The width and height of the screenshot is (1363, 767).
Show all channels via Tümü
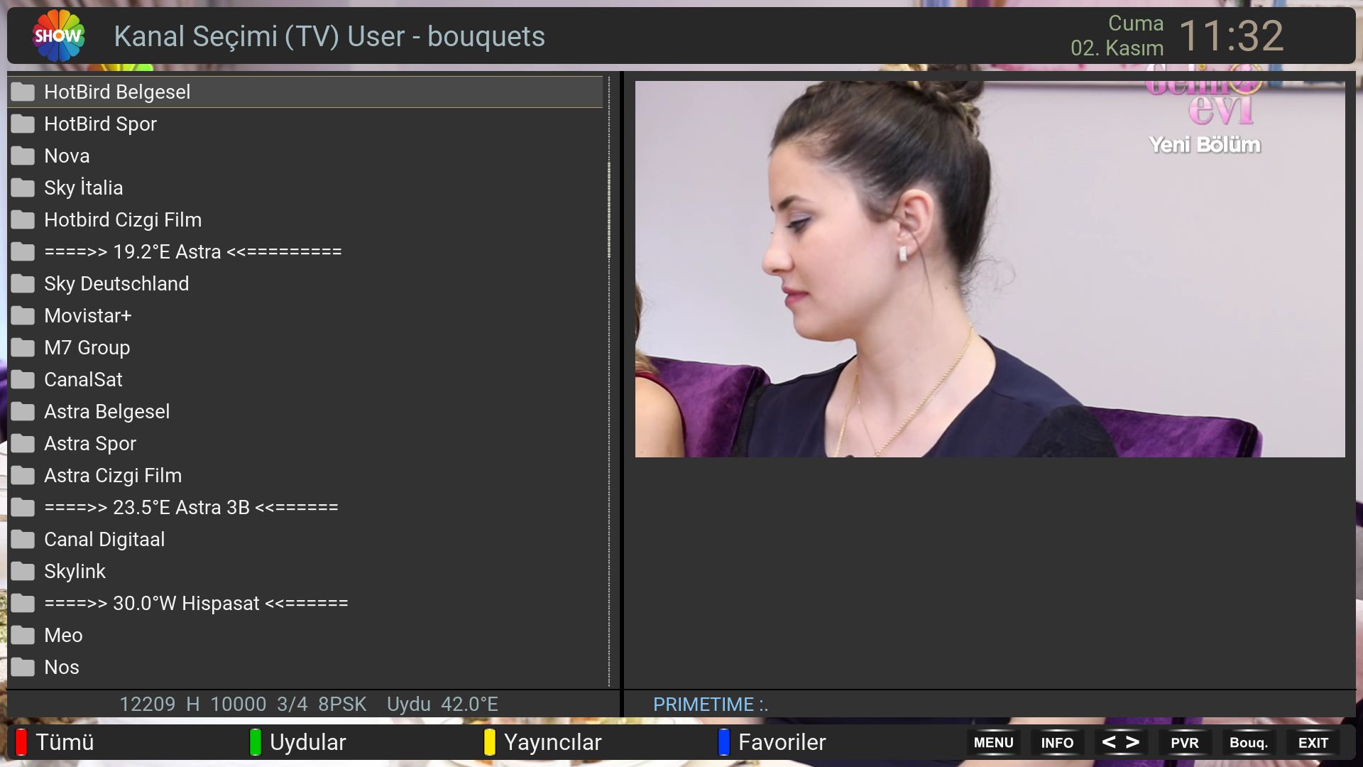(65, 742)
